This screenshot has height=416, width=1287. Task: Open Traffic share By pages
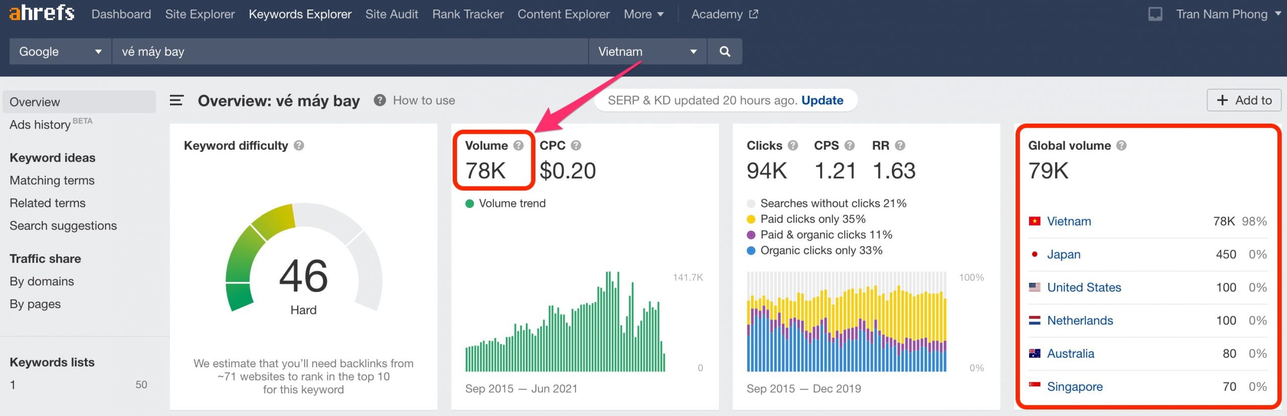click(x=35, y=304)
